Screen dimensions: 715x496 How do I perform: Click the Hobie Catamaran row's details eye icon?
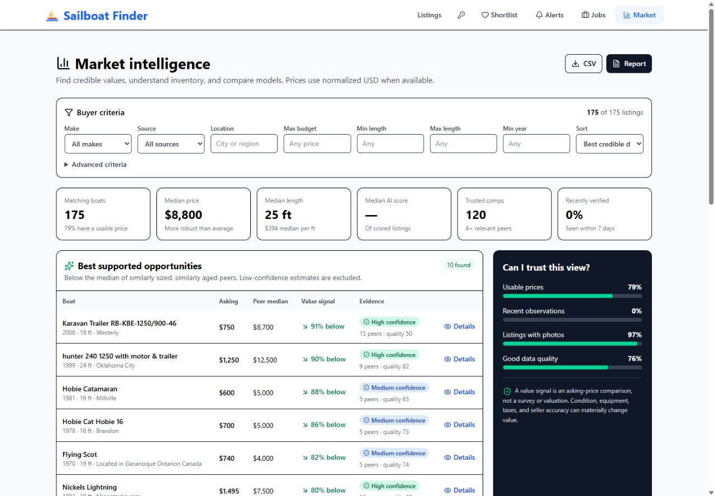447,392
